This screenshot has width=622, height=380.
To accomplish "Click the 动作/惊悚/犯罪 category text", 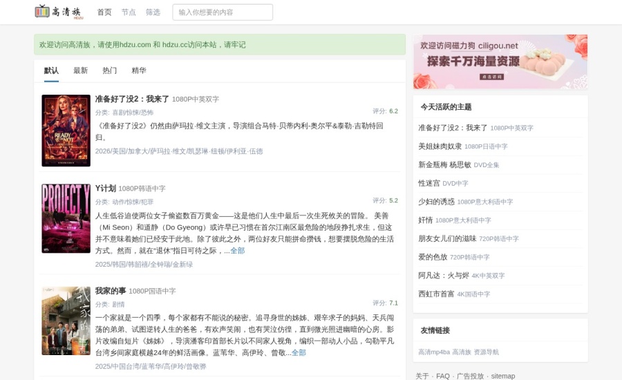I will click(133, 202).
